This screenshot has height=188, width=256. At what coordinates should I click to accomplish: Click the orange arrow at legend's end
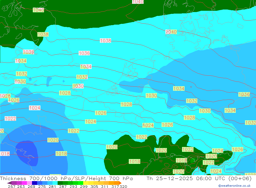click(x=120, y=183)
